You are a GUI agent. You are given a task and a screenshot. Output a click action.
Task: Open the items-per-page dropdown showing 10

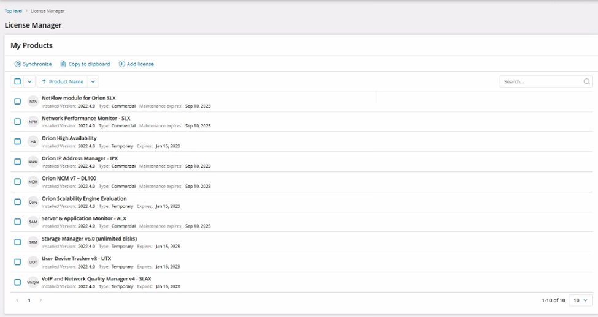(x=580, y=300)
